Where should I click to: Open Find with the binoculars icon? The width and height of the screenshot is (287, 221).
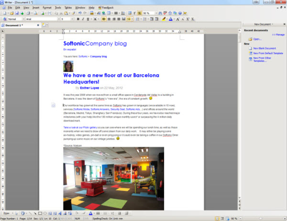point(160,13)
